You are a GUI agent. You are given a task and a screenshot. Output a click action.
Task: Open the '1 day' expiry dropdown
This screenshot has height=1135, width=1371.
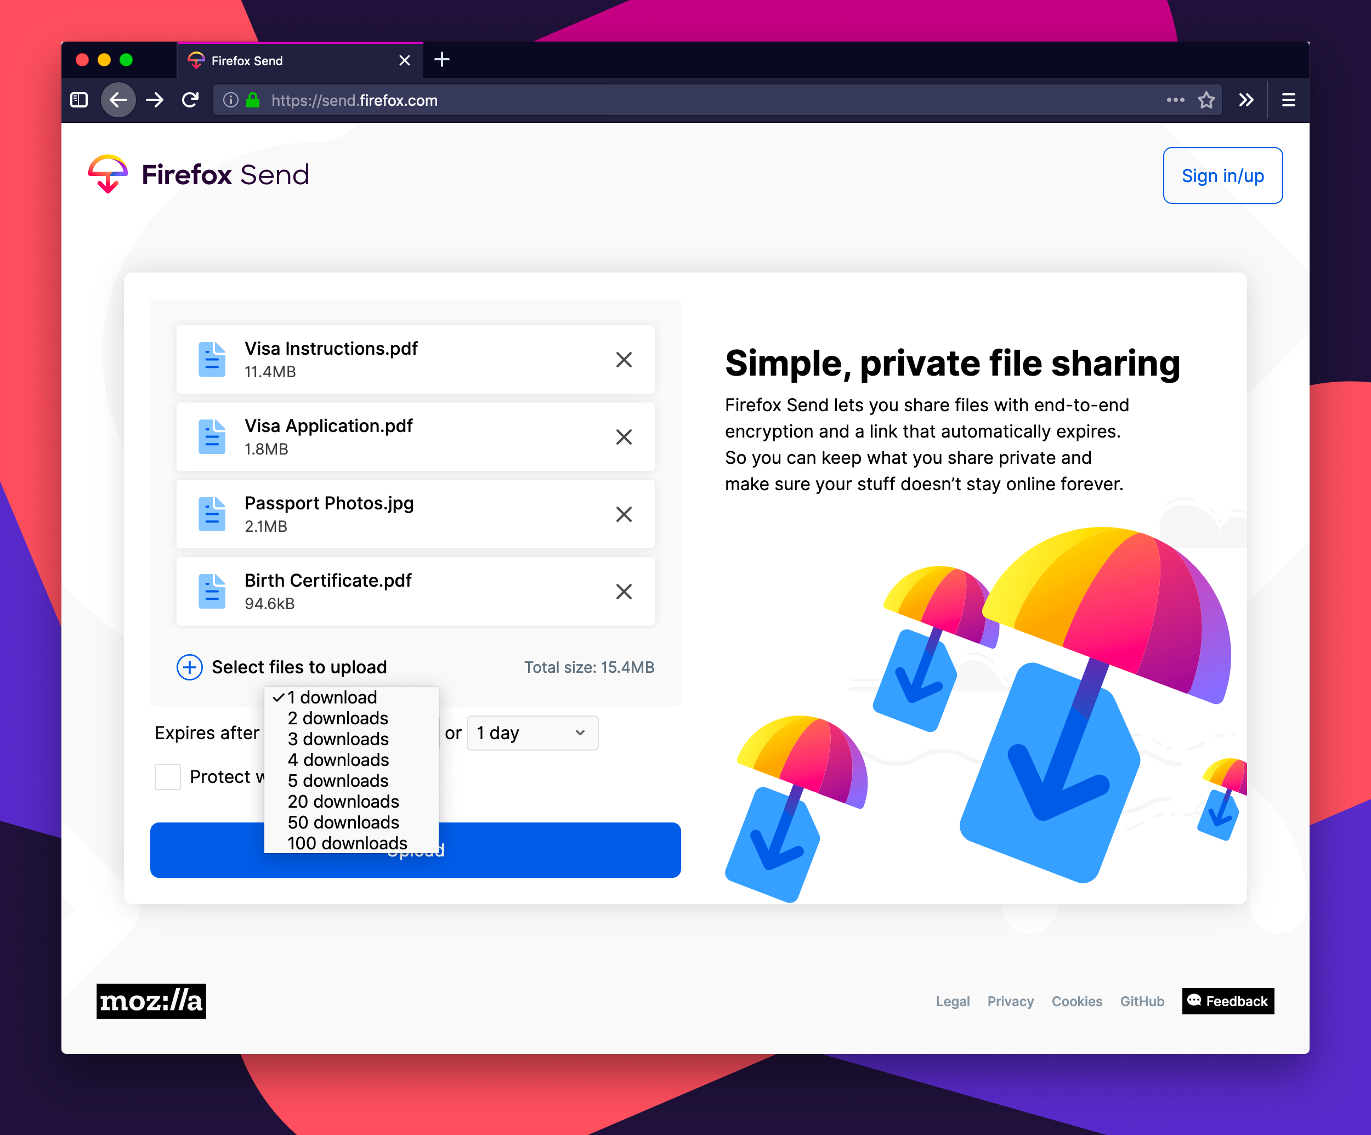527,732
